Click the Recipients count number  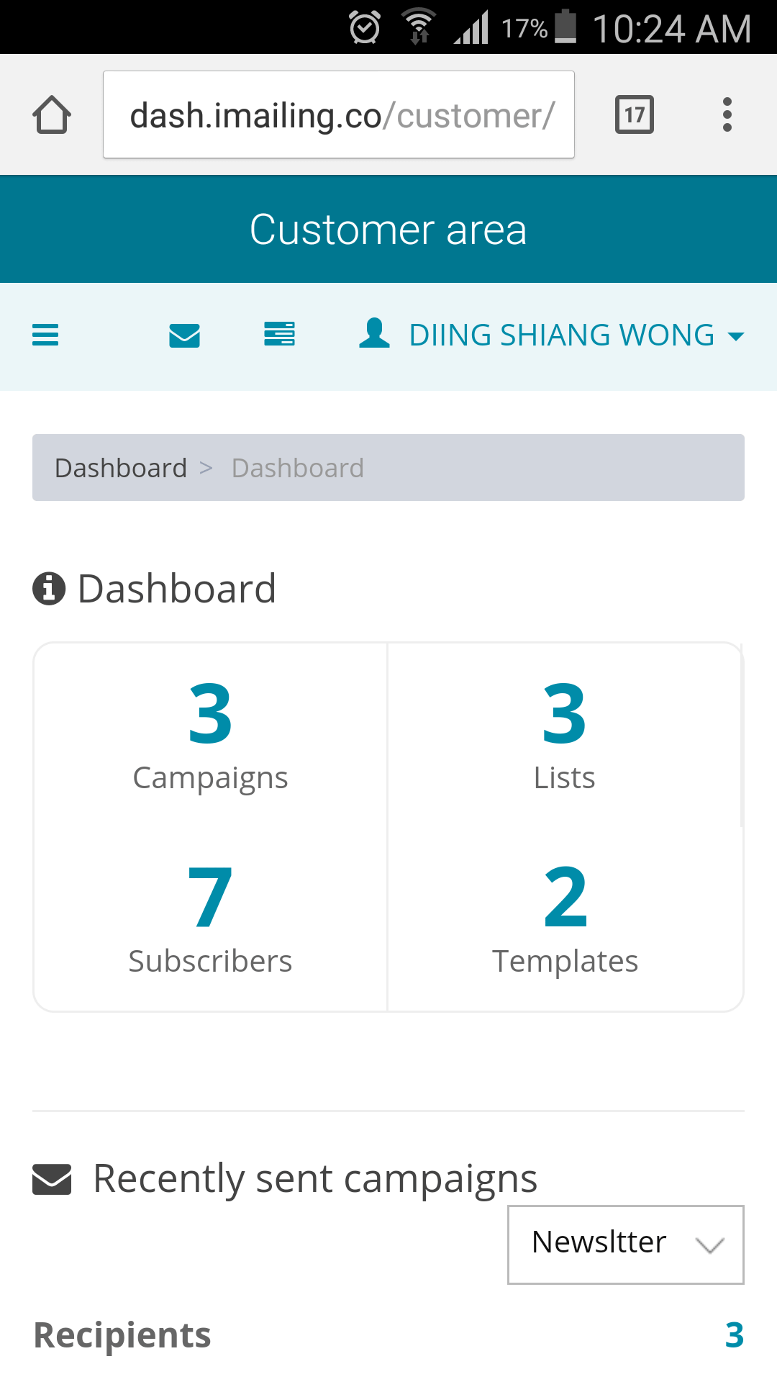pyautogui.click(x=734, y=1335)
